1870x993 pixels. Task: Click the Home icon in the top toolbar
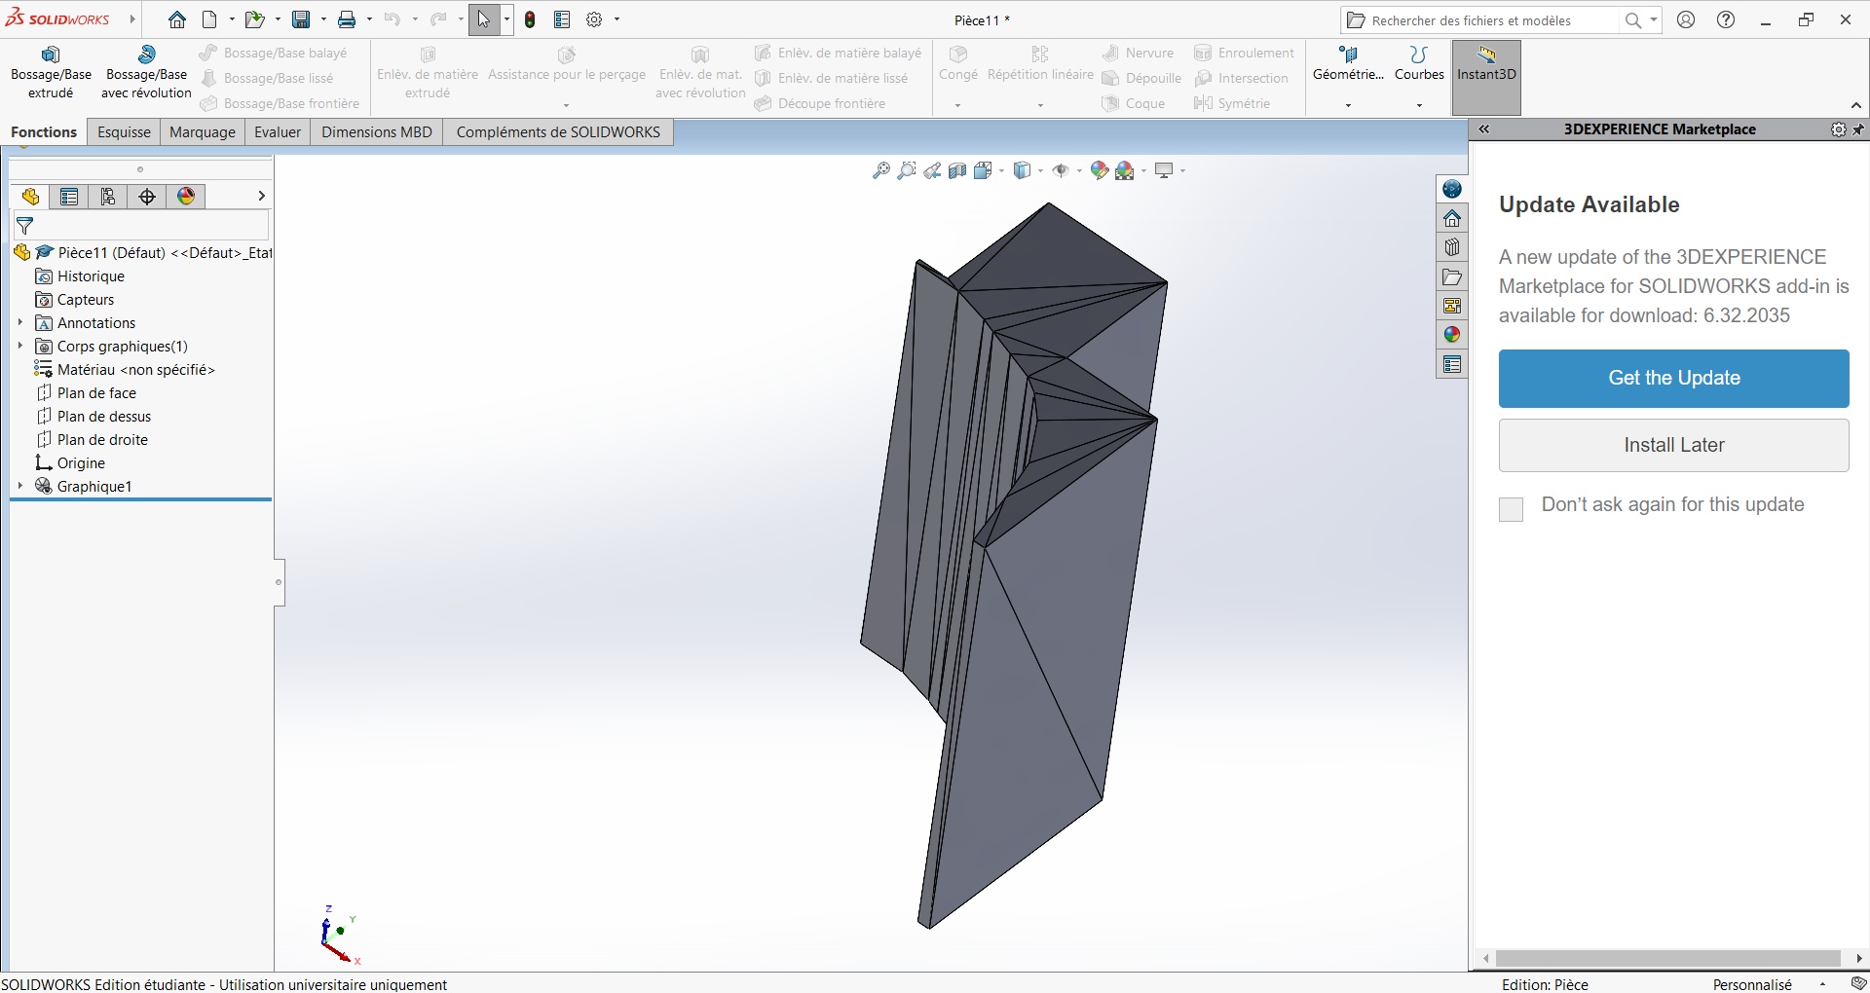click(176, 19)
